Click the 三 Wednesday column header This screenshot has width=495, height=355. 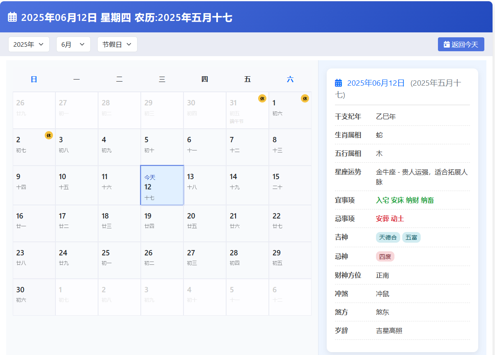(x=162, y=80)
